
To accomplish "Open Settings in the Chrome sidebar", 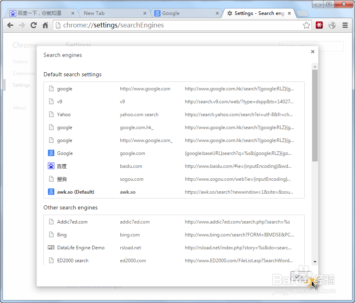I will tap(21, 85).
